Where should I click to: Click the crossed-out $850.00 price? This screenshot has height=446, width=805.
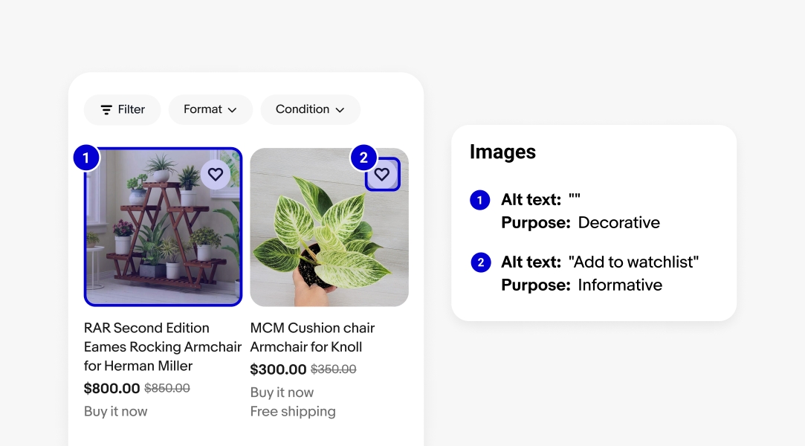(x=167, y=387)
